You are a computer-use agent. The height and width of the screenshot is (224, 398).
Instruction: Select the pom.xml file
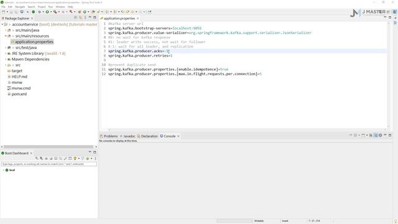pyautogui.click(x=19, y=94)
